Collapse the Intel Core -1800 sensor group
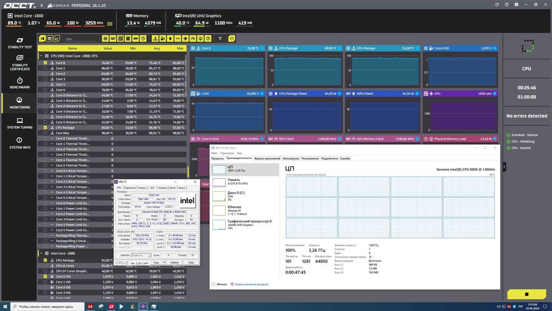552x311 pixels. click(41, 253)
